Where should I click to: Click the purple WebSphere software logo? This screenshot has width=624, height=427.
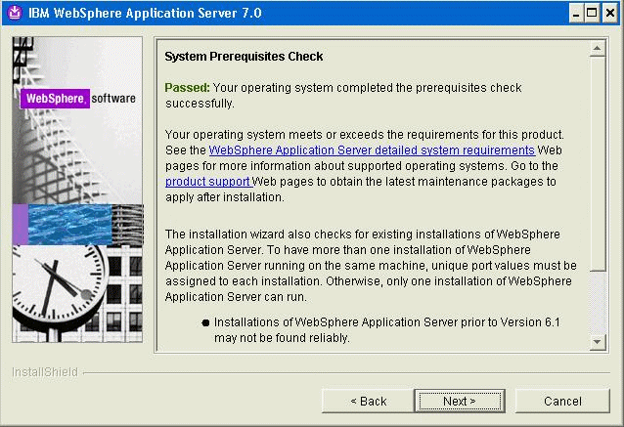coord(55,99)
